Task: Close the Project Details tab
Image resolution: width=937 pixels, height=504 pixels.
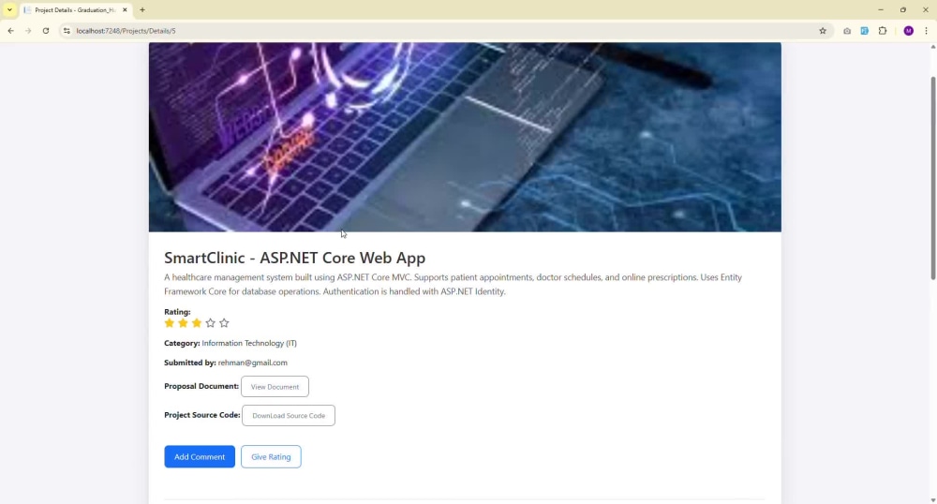Action: tap(125, 9)
